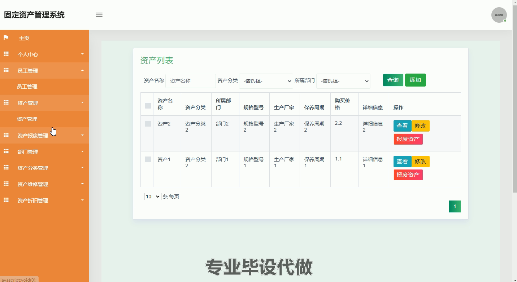This screenshot has height=282, width=517.
Task: Select 资产报废管理 in the sidebar
Action: click(33, 136)
